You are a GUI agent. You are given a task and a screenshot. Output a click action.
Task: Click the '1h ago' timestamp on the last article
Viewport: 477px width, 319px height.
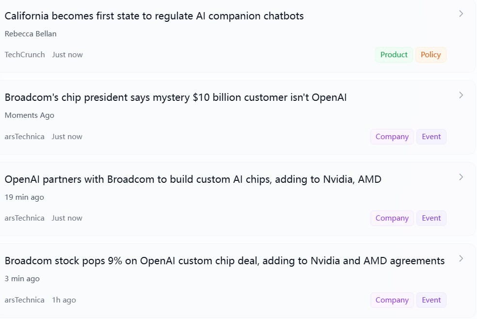[64, 300]
